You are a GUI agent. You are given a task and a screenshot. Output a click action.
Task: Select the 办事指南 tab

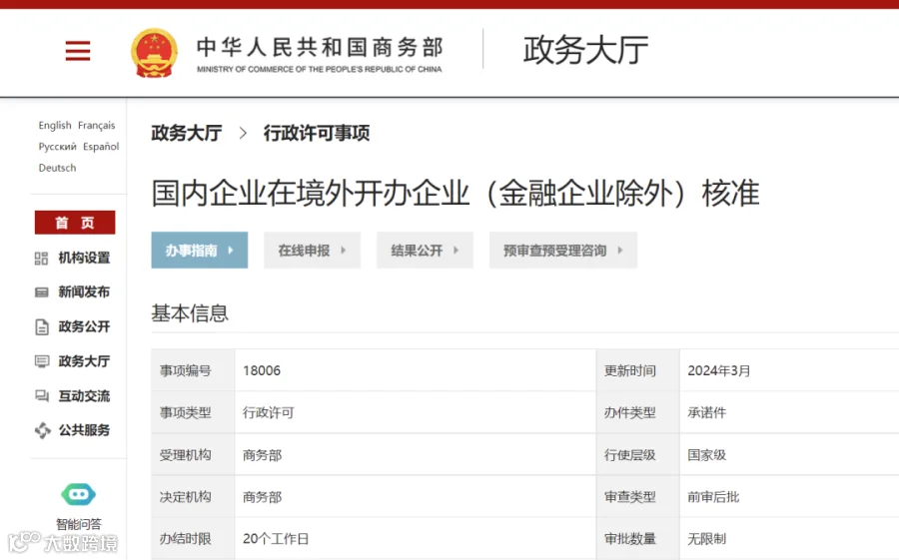[200, 250]
